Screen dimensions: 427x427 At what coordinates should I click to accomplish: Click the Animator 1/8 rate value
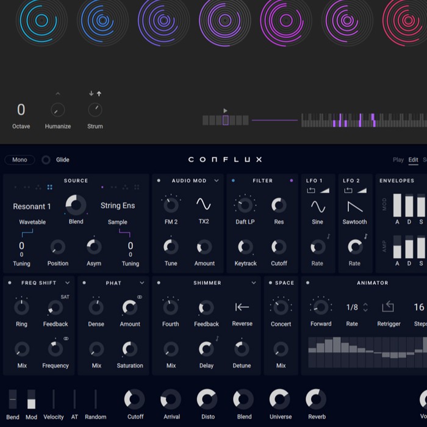click(352, 307)
